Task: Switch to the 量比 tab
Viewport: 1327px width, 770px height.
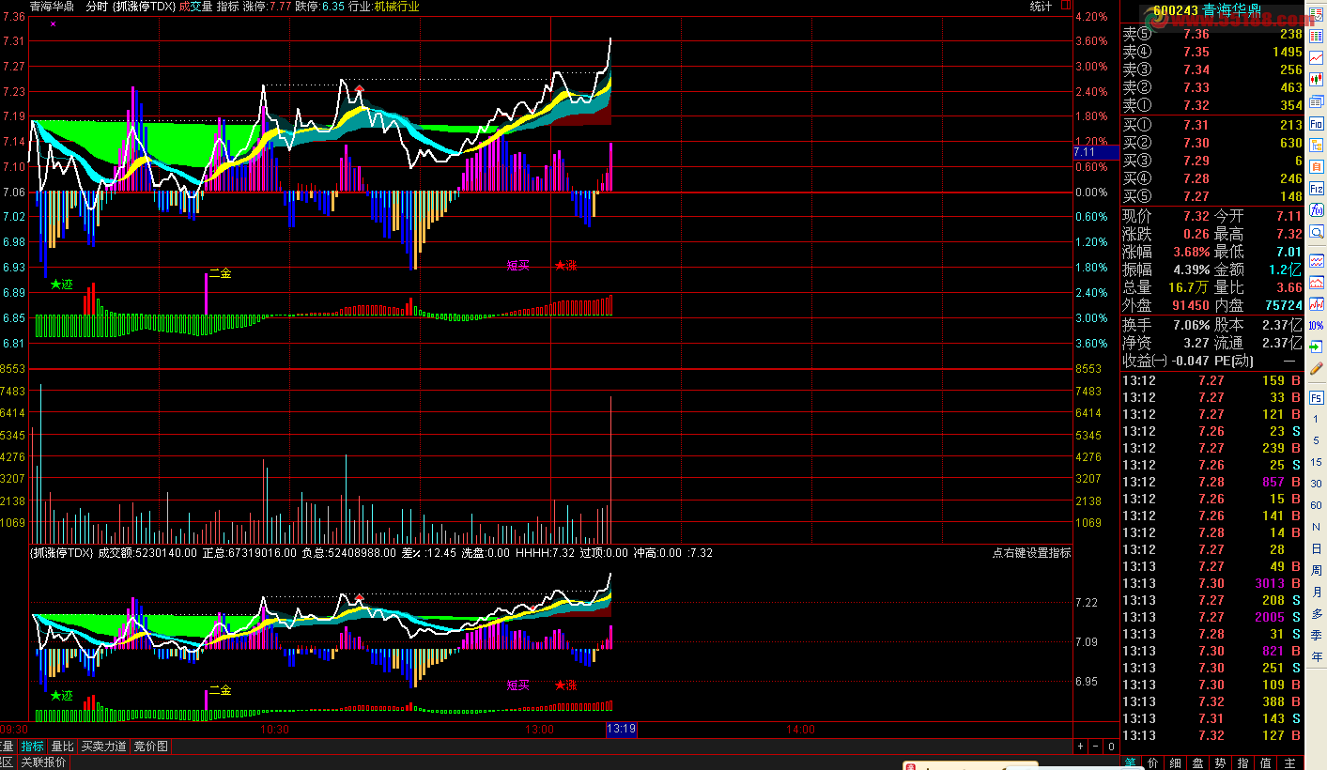Action: (x=62, y=747)
